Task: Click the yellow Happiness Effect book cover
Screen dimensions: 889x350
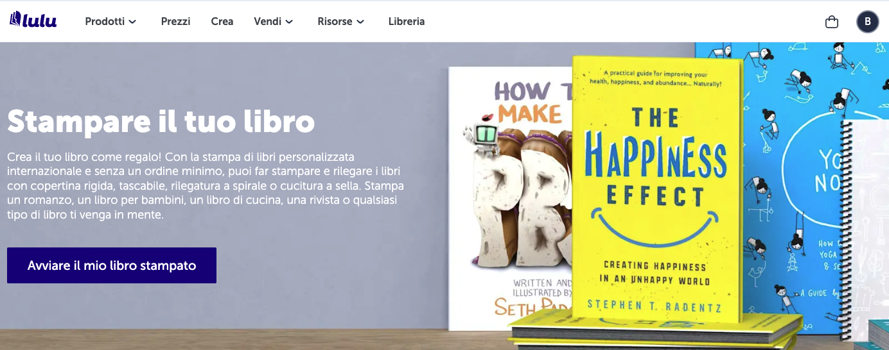Action: click(x=656, y=189)
